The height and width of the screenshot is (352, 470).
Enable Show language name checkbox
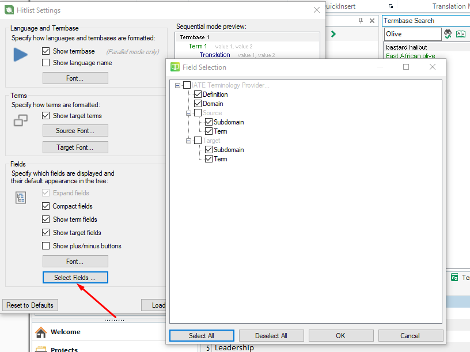(x=46, y=63)
